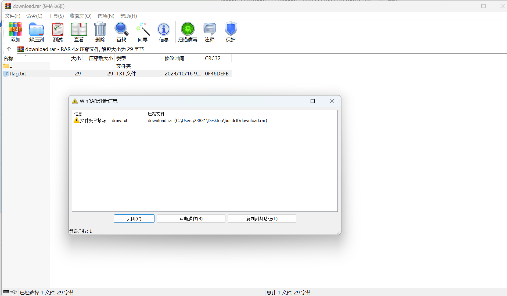Viewport: 507px width, 296px height.
Task: Go up one folder with arrow icon
Action: click(9, 49)
